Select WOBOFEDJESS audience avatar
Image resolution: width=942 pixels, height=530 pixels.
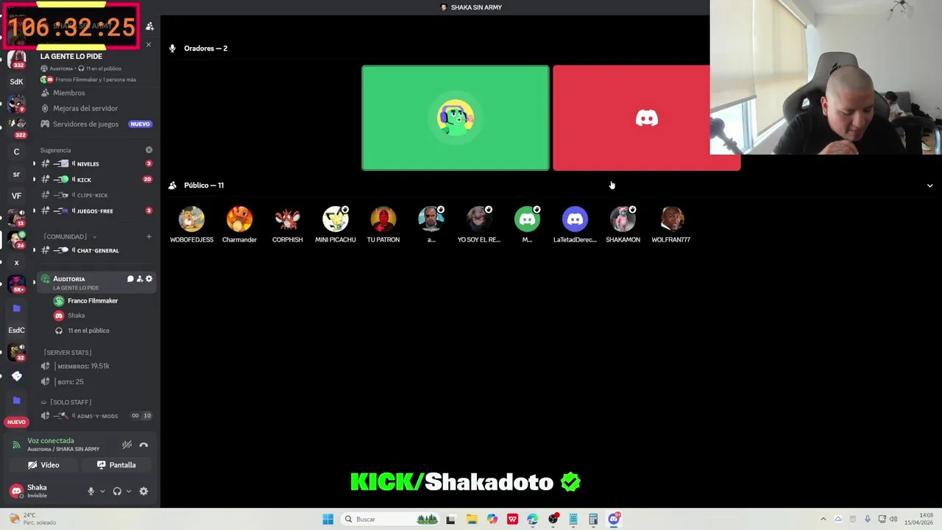191,219
